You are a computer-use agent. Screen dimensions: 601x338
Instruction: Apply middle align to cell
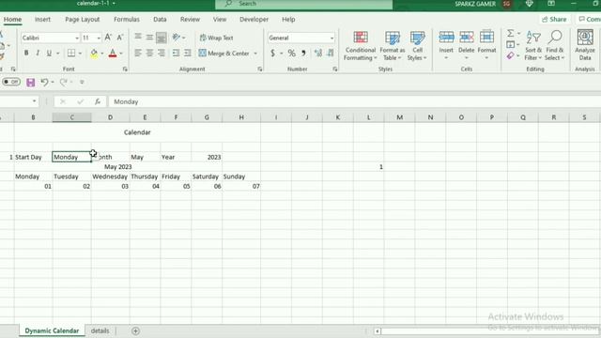[x=149, y=38]
